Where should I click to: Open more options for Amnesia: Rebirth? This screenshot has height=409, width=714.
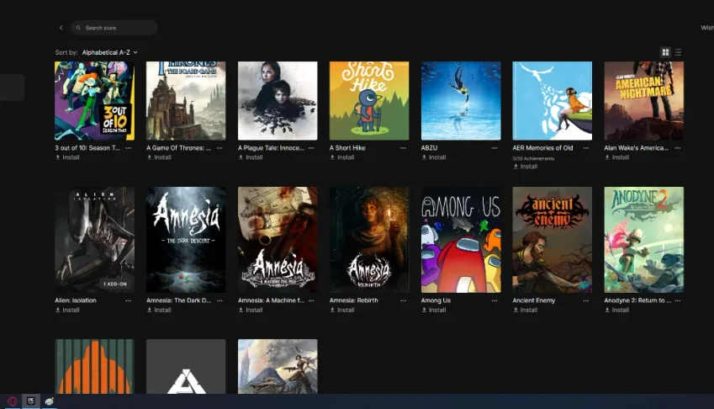point(403,300)
